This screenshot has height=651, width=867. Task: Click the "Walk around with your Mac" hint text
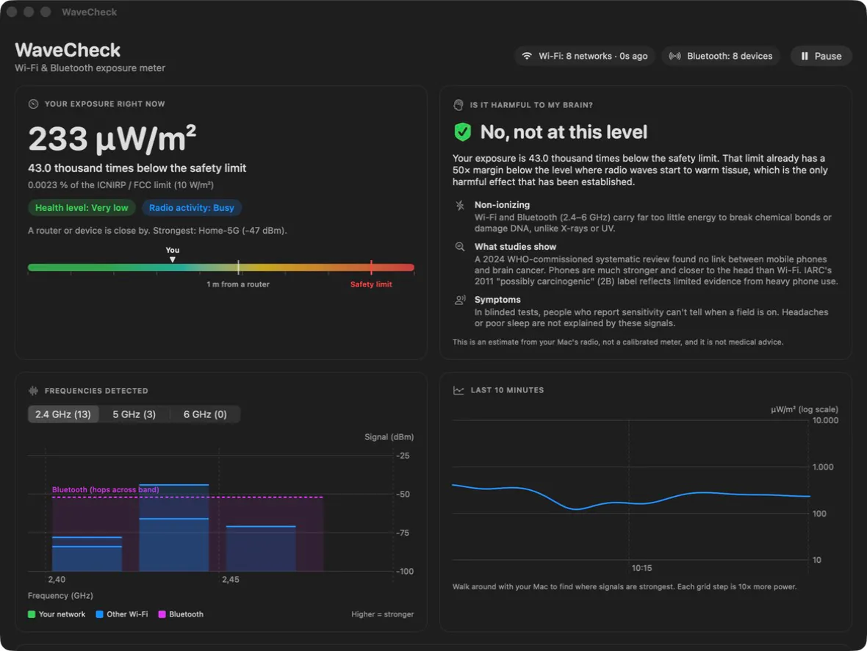pyautogui.click(x=625, y=587)
